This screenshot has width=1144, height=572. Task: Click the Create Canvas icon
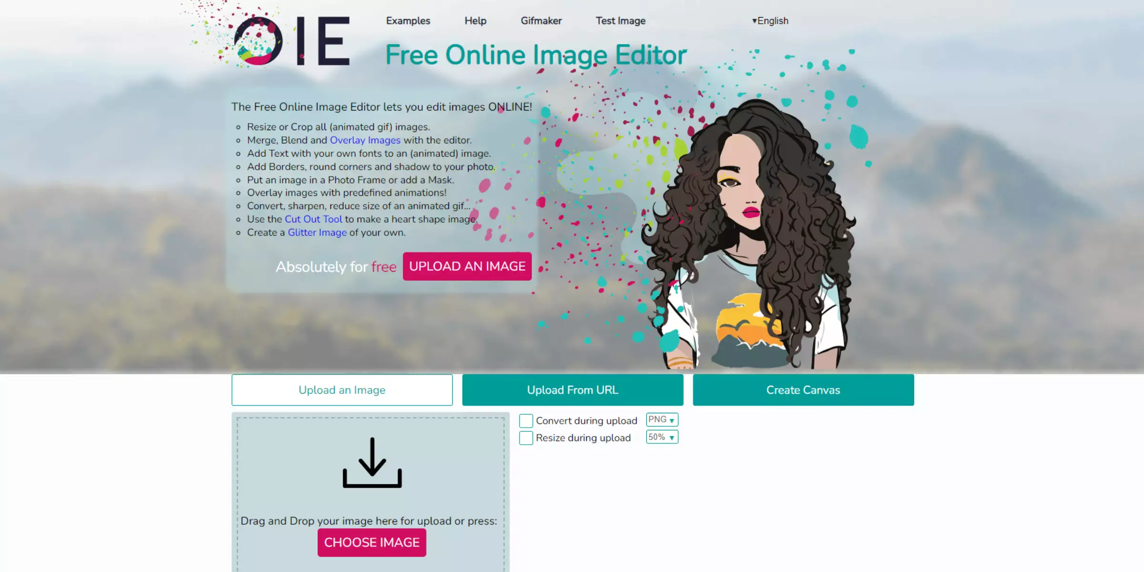tap(803, 389)
